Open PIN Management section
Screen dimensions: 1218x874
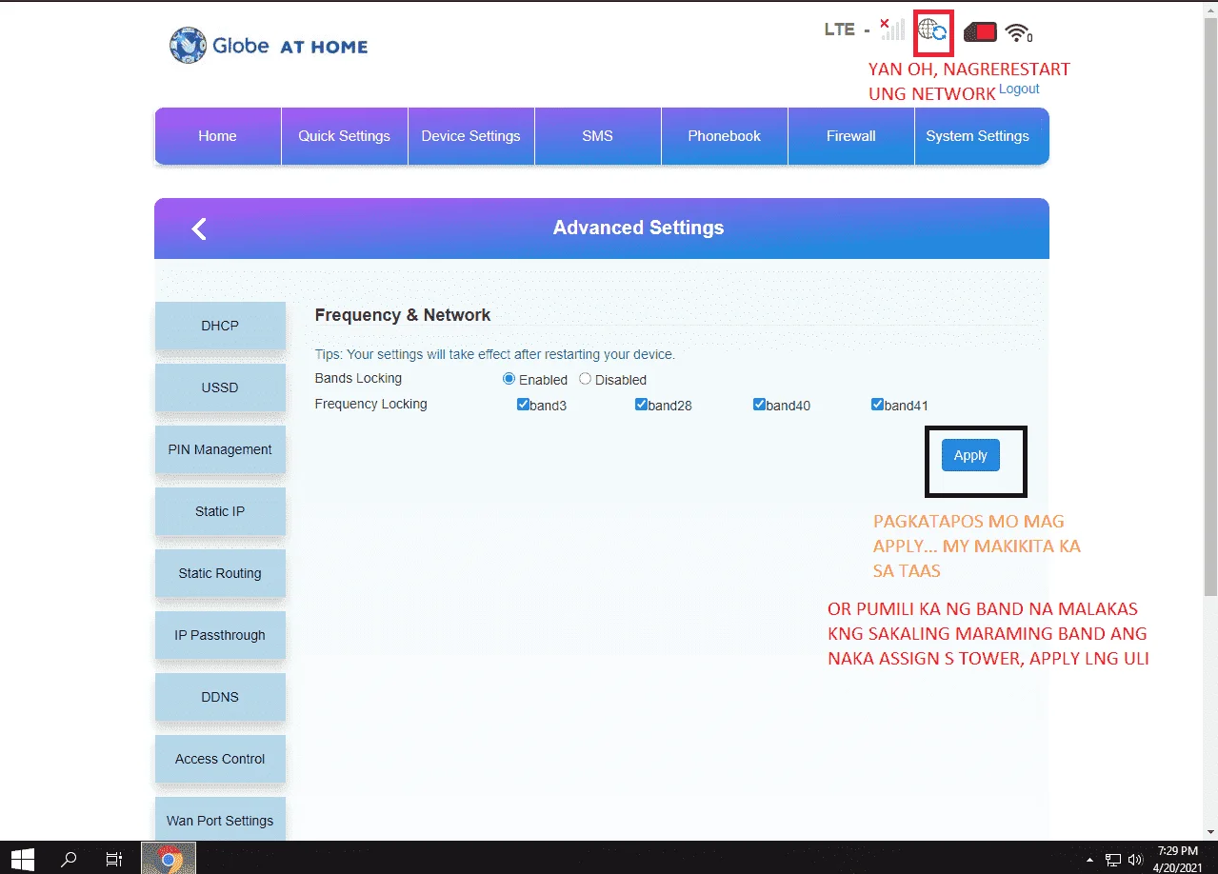pyautogui.click(x=220, y=449)
